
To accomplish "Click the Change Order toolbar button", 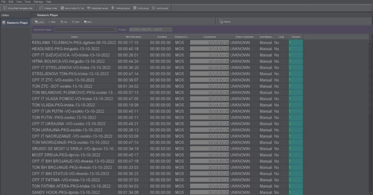I will click(48, 8).
